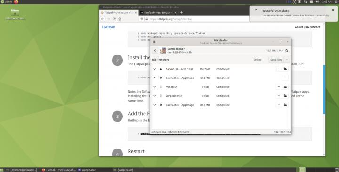
Task: Go back to Warpinator device list
Action: tap(155, 50)
